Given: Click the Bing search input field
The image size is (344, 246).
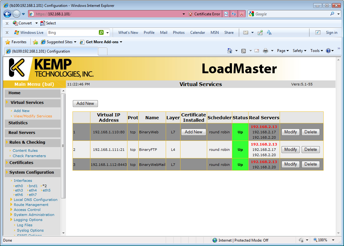Looking at the screenshot, I should pos(73,32).
